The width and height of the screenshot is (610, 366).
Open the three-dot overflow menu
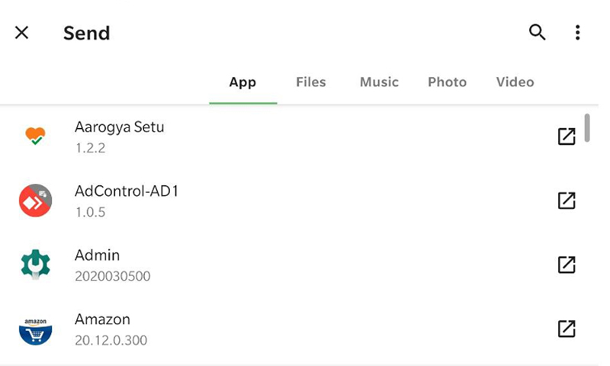[577, 32]
